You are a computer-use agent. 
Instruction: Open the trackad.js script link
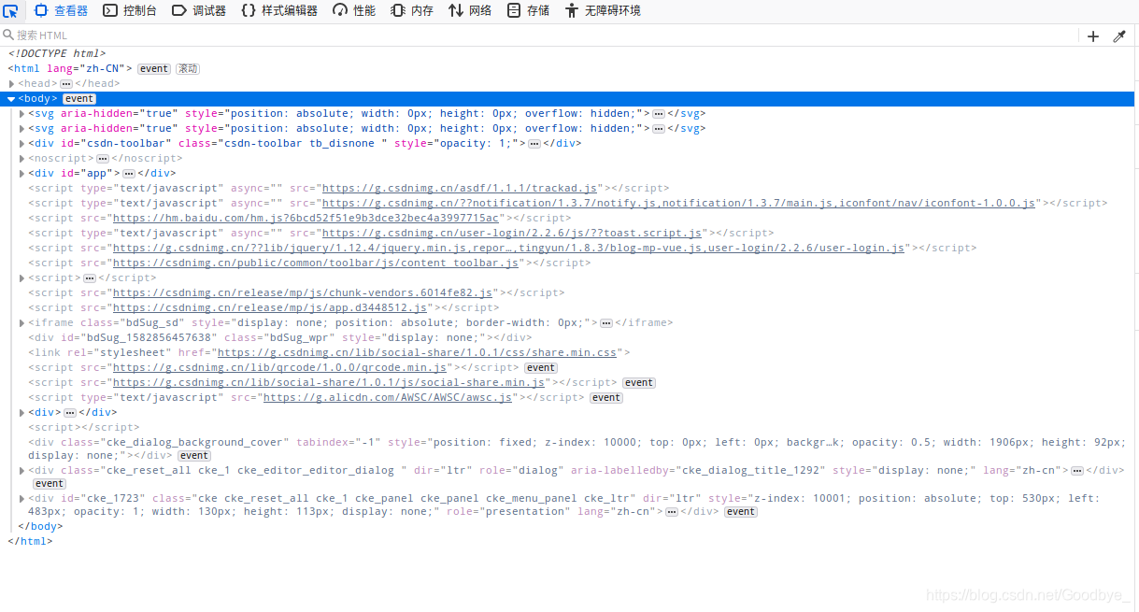460,189
